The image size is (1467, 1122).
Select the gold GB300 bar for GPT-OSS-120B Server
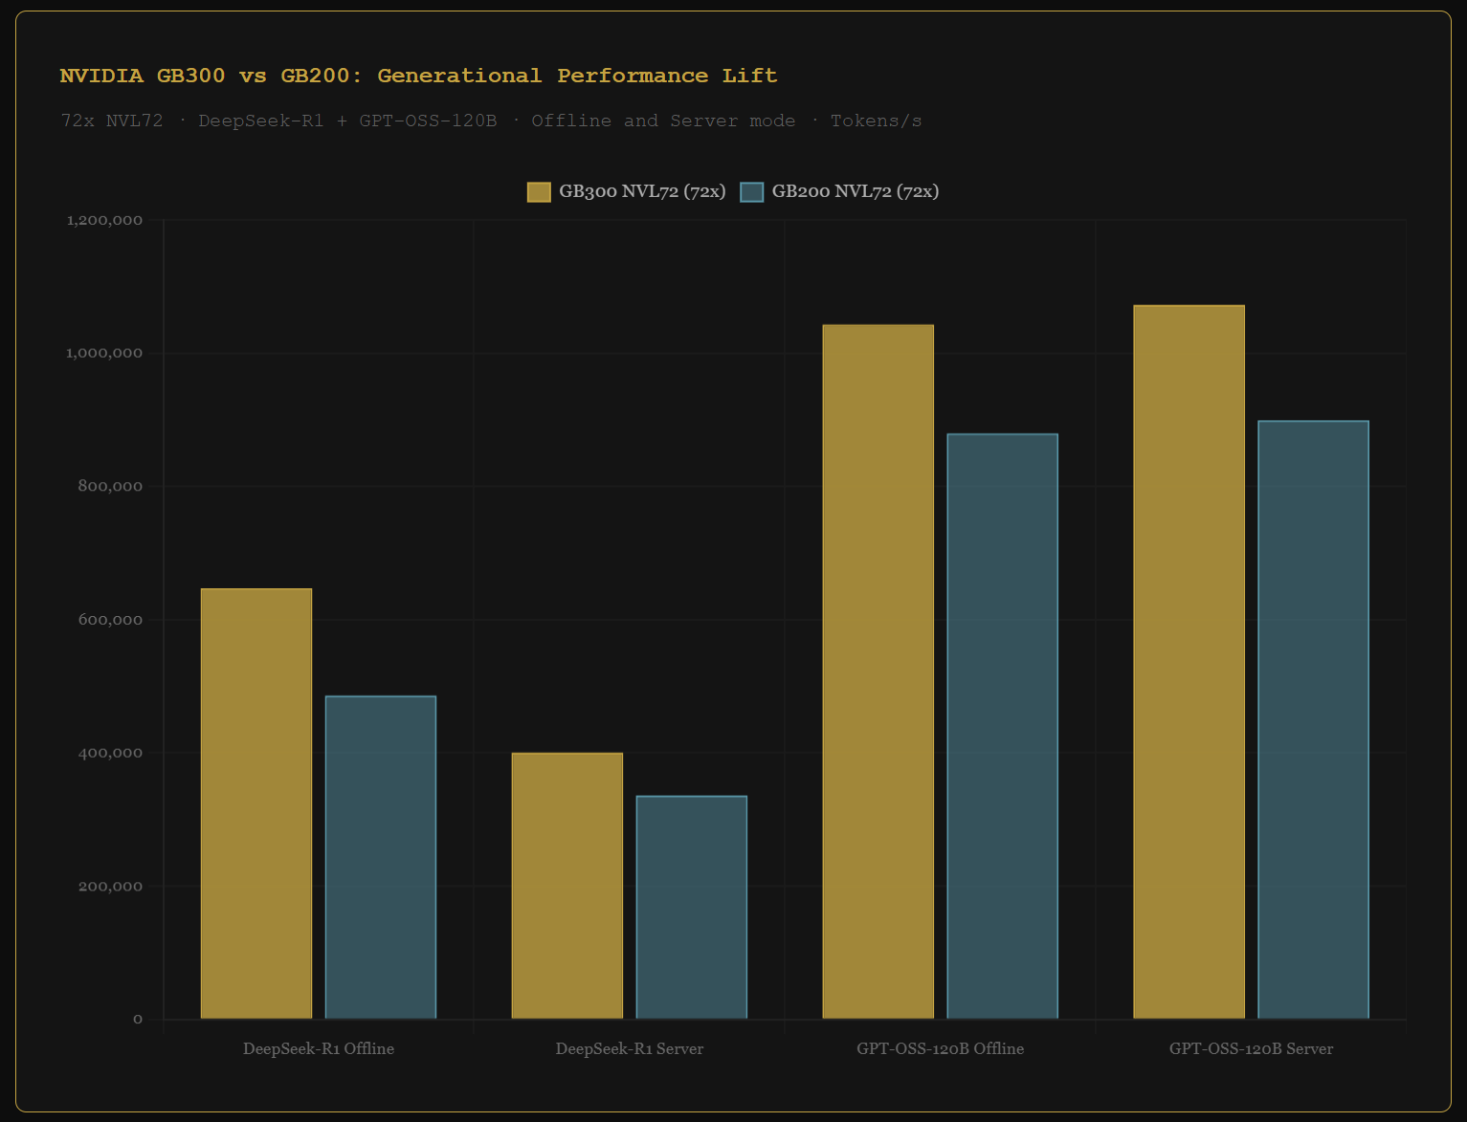coord(1189,662)
